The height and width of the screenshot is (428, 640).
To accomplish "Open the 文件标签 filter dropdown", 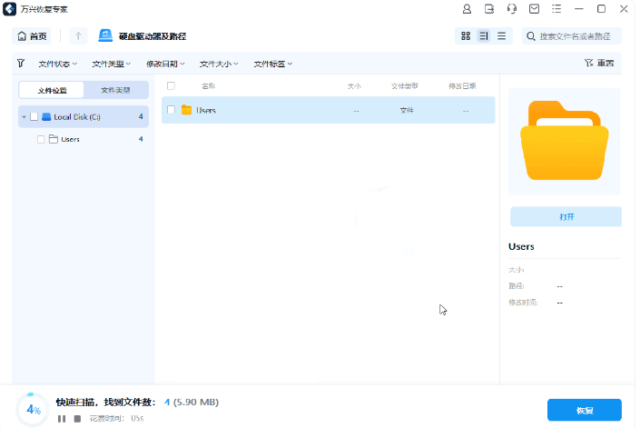I will [273, 64].
